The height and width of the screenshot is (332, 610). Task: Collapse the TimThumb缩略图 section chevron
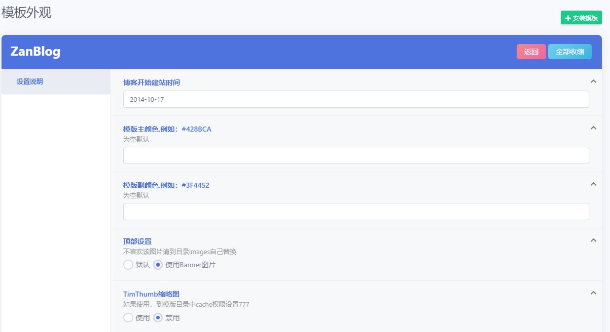(593, 293)
